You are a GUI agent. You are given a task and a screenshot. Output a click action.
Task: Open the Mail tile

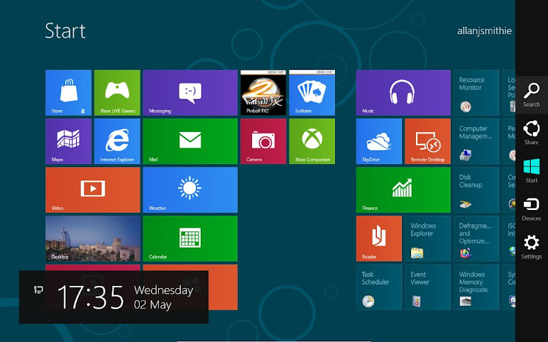(x=190, y=141)
